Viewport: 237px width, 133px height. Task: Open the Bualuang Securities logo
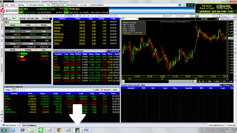[x=9, y=10]
